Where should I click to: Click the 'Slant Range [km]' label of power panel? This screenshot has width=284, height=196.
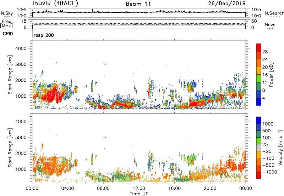pos(10,75)
